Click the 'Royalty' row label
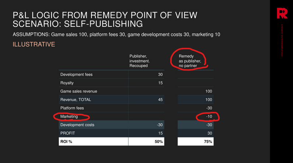The image size is (293, 163). click(67, 83)
